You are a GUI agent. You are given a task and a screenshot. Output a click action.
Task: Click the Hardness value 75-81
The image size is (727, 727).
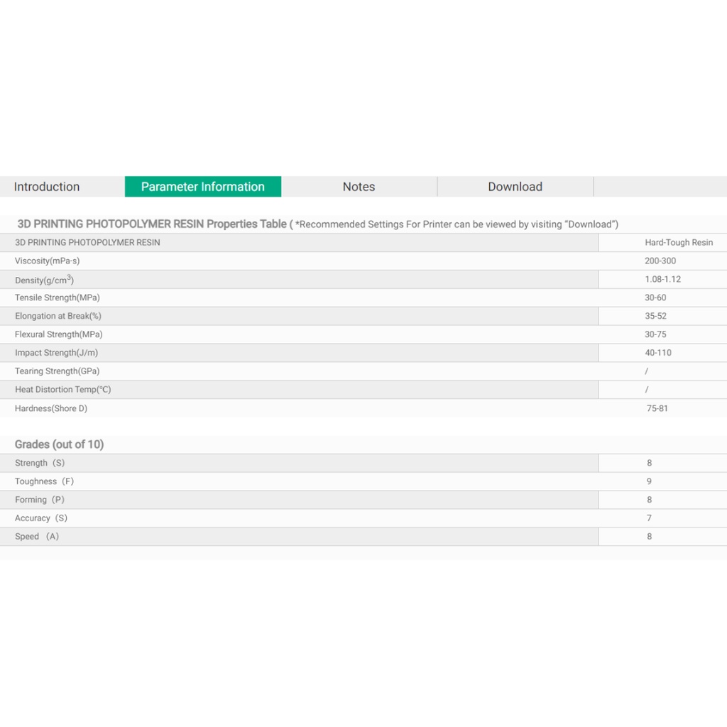(x=657, y=408)
